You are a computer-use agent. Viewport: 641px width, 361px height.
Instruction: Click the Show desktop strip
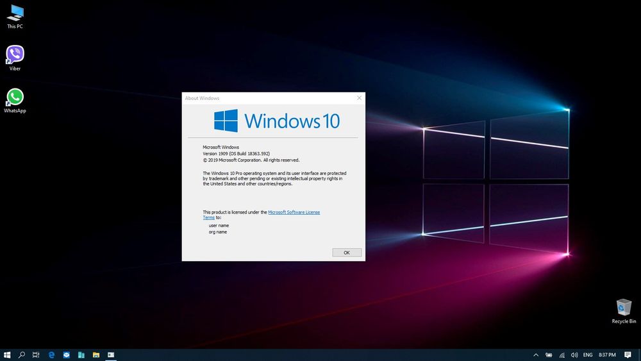pos(639,355)
